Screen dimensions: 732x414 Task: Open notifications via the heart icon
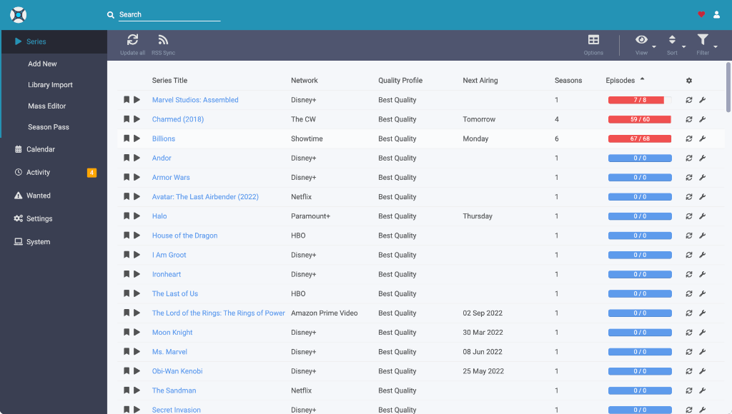[700, 14]
